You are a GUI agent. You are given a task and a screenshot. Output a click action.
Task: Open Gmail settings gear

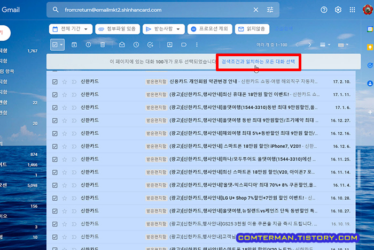(x=338, y=10)
